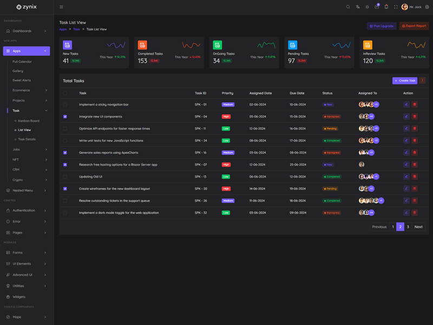Viewport: 433px width, 325px height.
Task: Go to page 3 in pagination
Action: (x=408, y=227)
